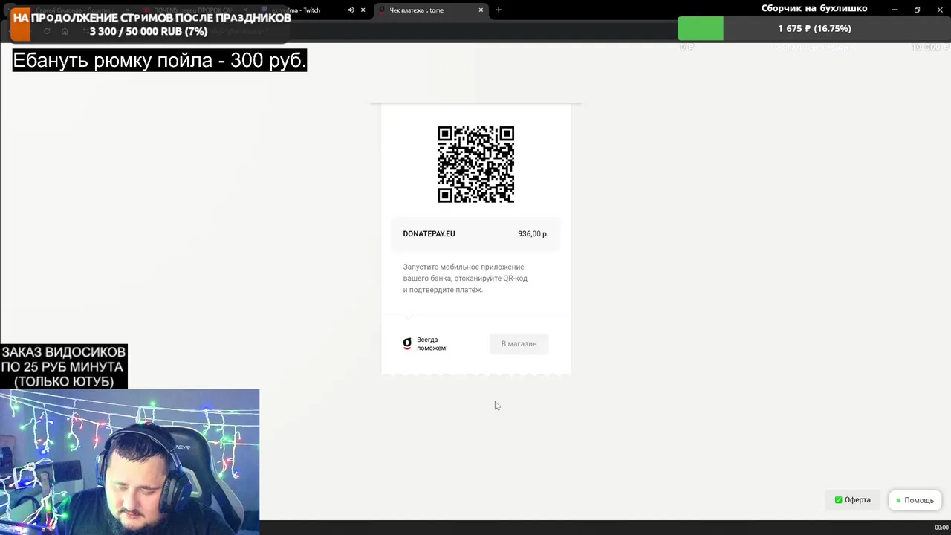Click the 'Сборчик на бухлишко' progress bar
951x535 pixels.
[x=814, y=28]
